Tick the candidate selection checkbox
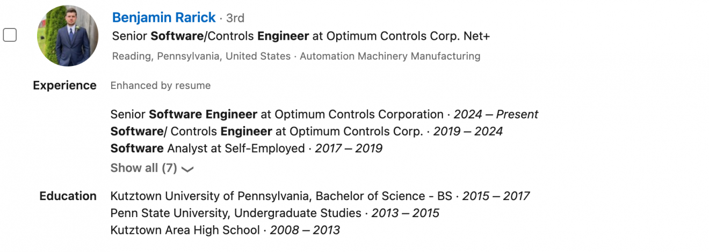 [10, 35]
